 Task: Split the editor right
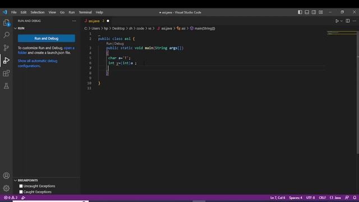pos(348,21)
